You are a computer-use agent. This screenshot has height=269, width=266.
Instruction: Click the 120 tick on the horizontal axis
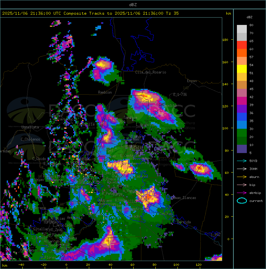pyautogui.click(x=199, y=265)
